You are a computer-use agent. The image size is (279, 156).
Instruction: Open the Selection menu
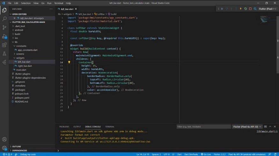(x=26, y=3)
